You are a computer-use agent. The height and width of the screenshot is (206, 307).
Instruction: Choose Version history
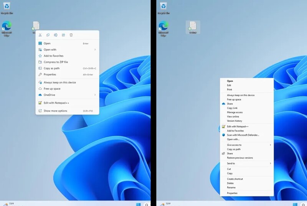(247, 121)
